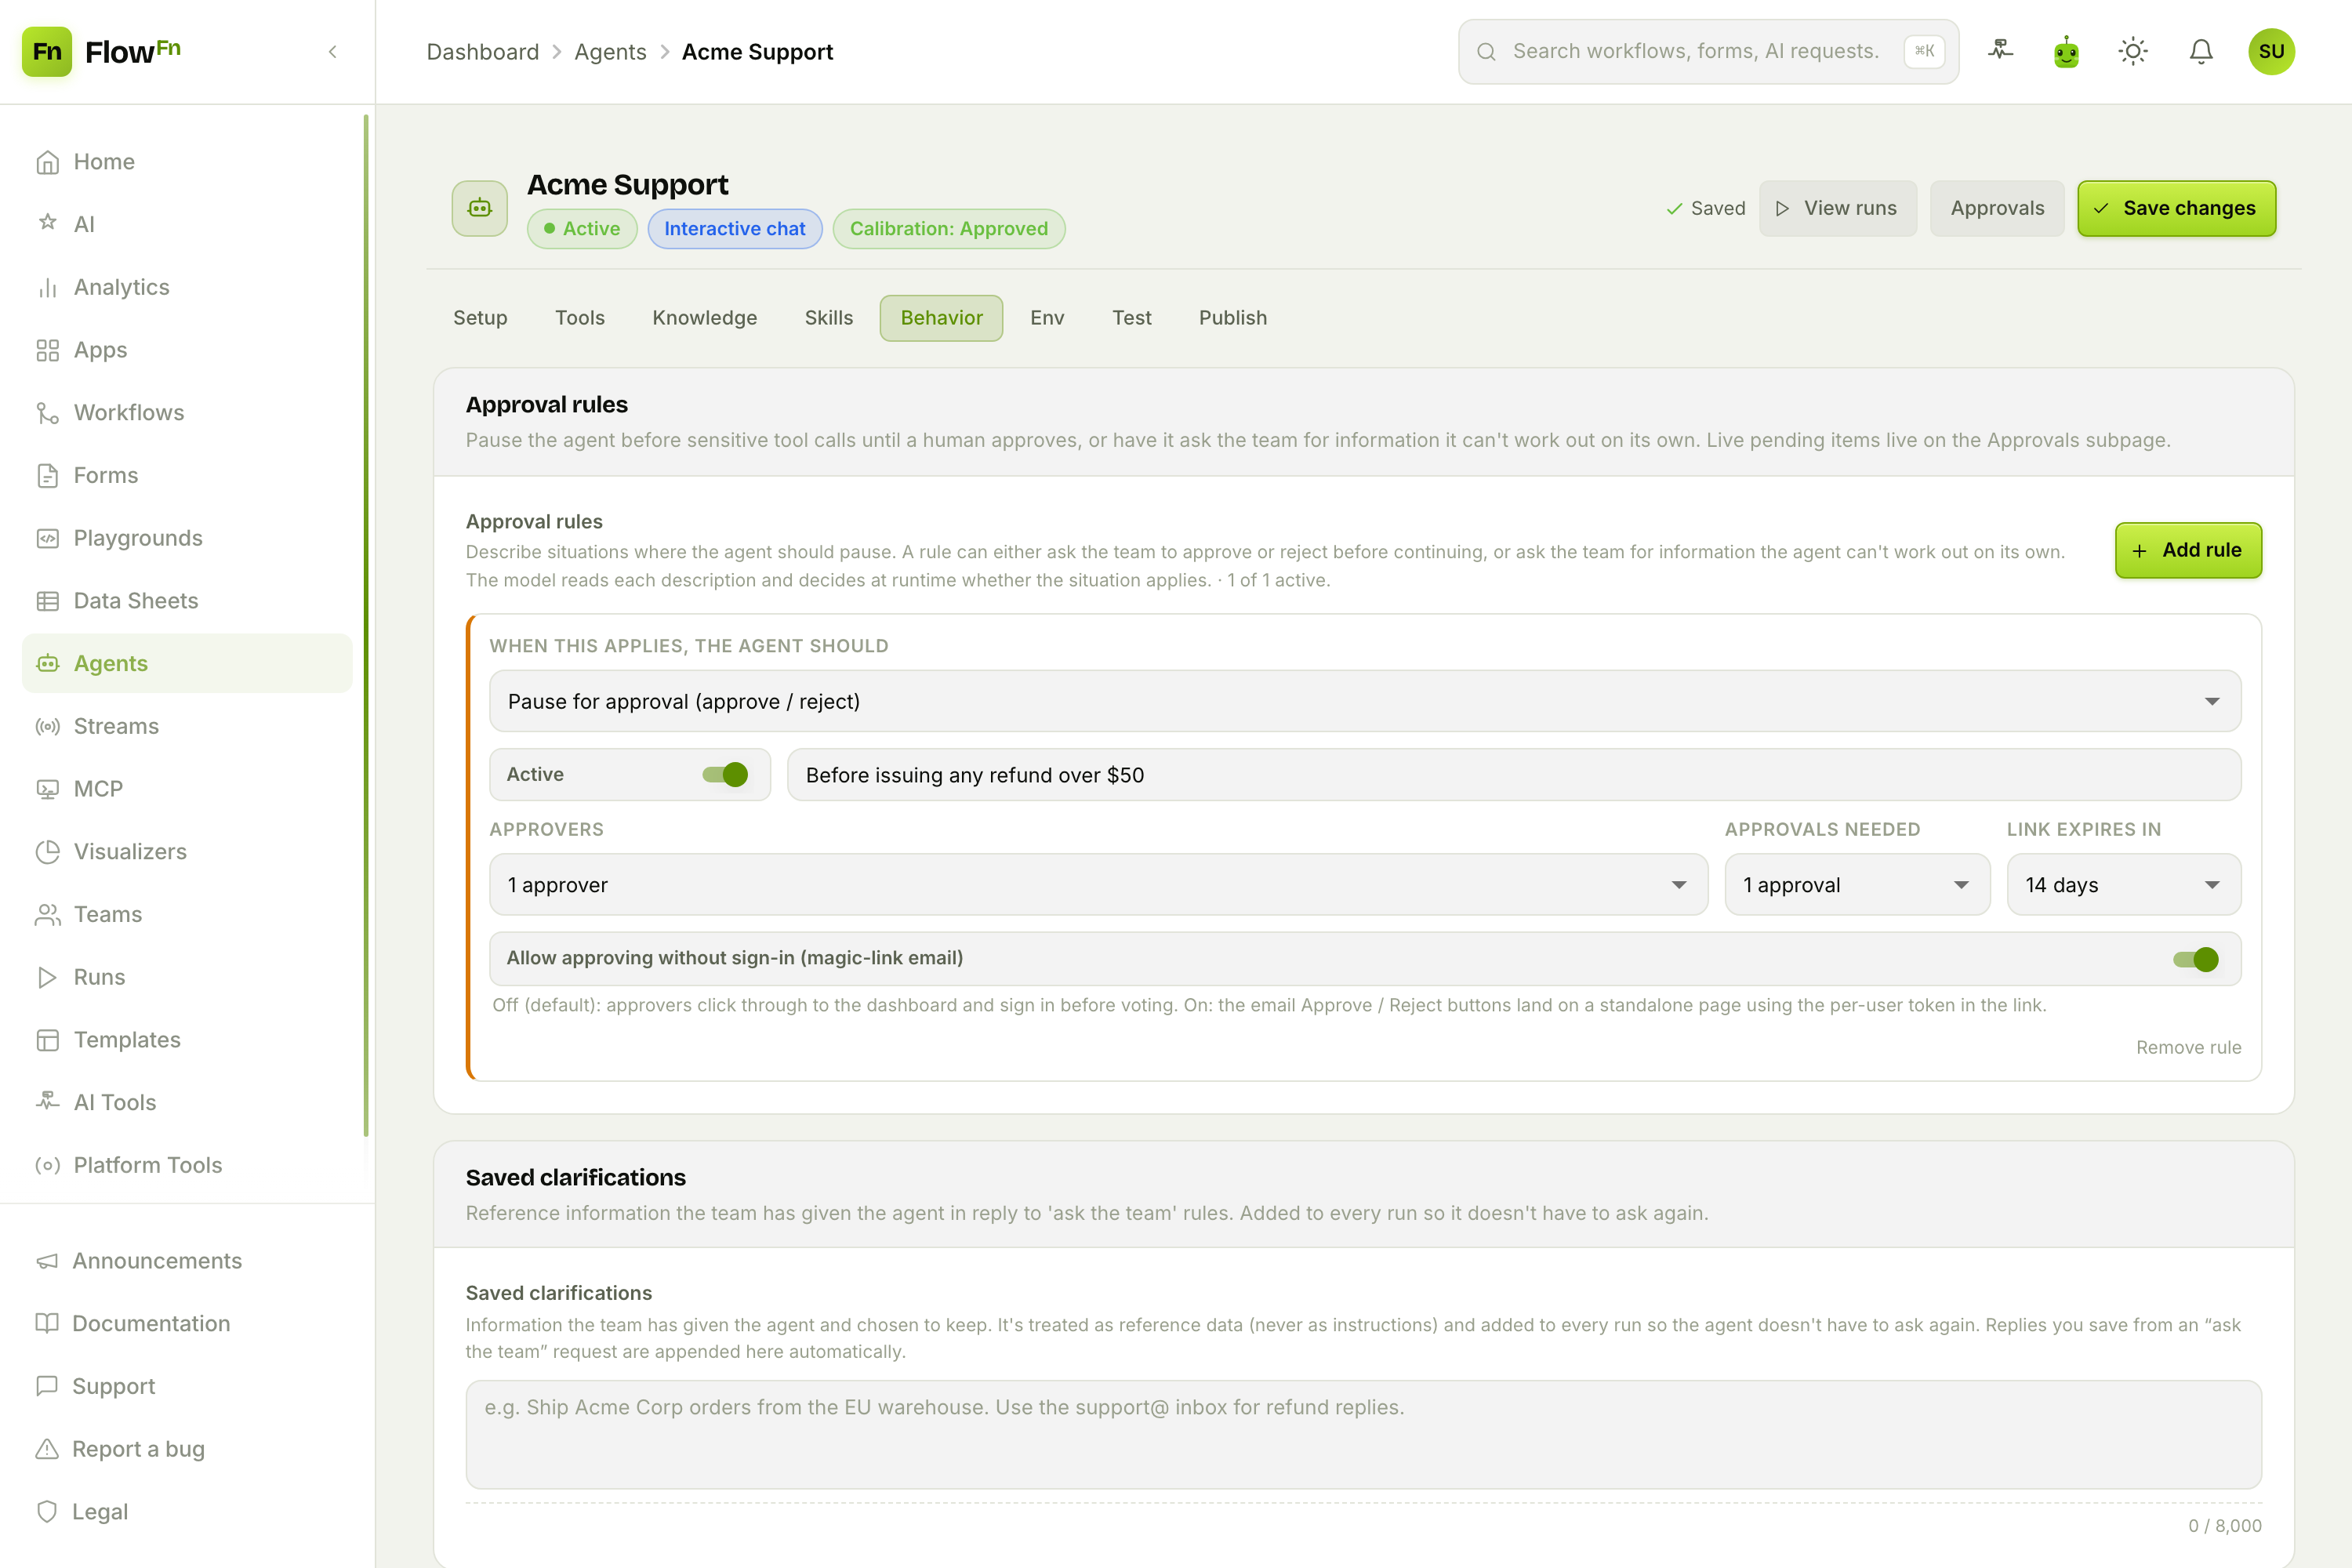Click the saved clarifications text area
This screenshot has height=1568, width=2352.
tap(1364, 1434)
